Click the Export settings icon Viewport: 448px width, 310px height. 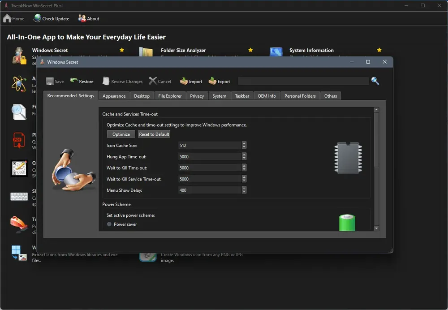[x=212, y=81]
